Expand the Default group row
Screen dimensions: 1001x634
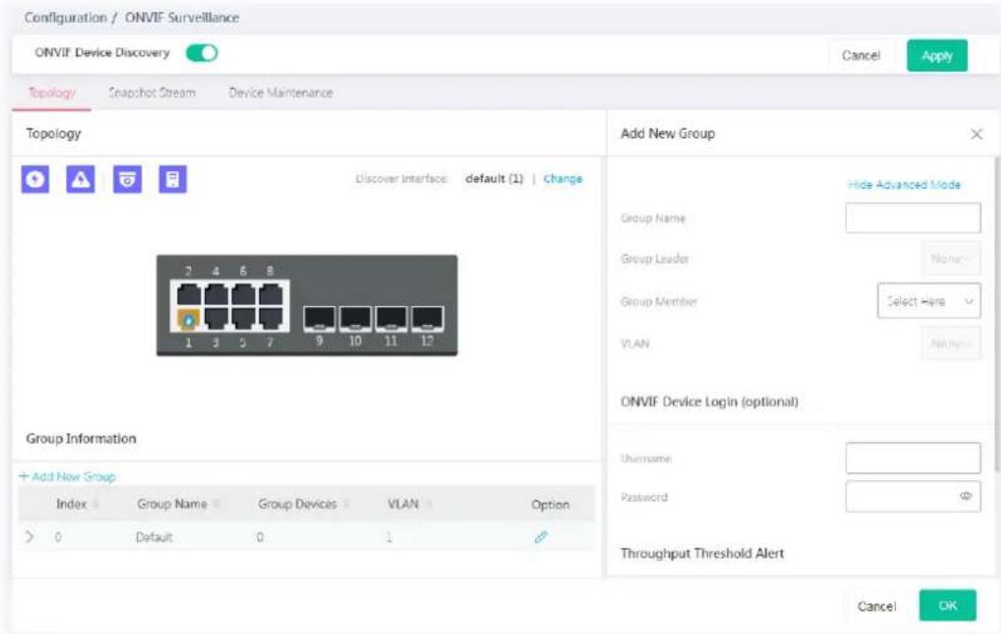29,537
